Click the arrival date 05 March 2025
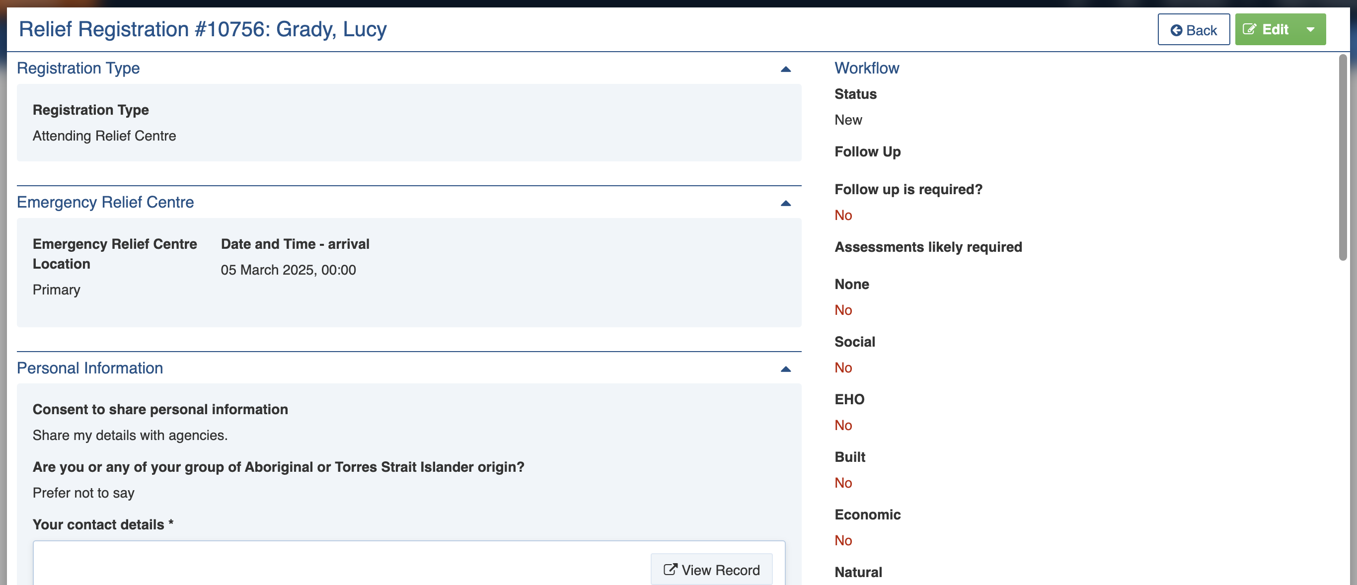 tap(288, 270)
